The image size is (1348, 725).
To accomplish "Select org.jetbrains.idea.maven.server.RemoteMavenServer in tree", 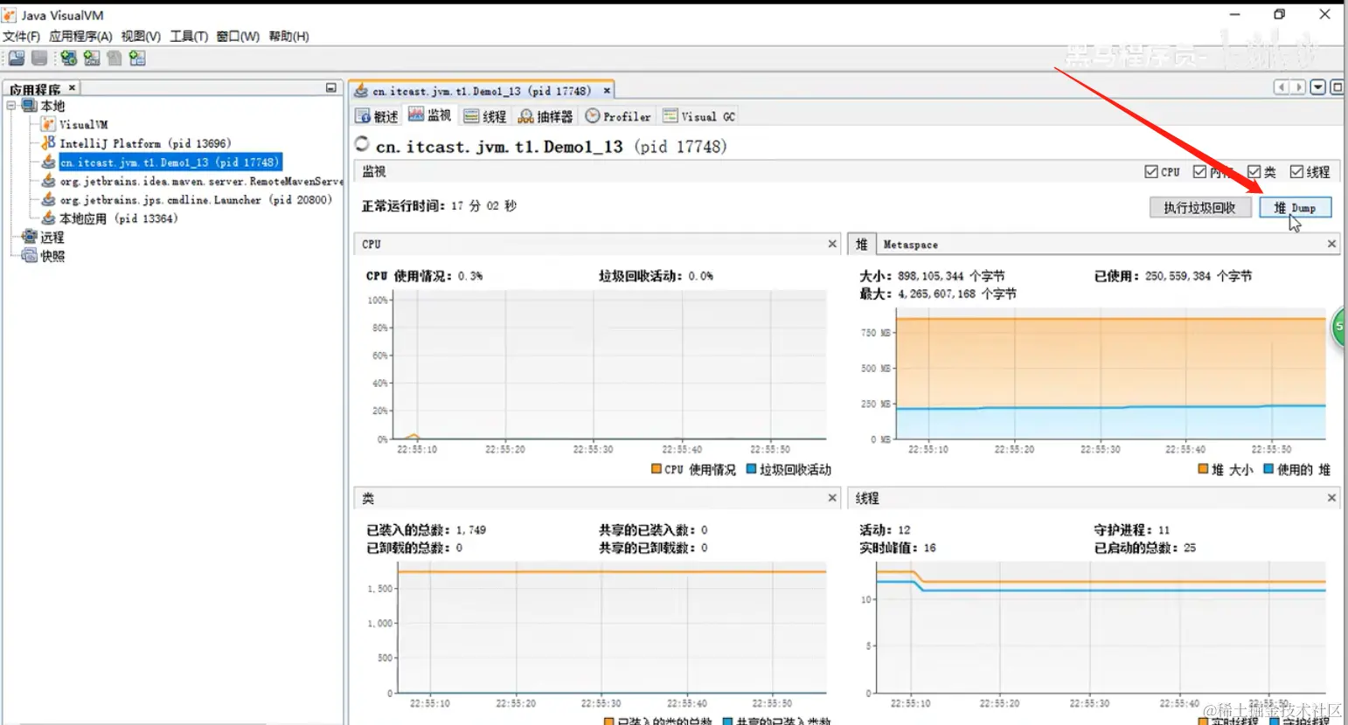I will [x=201, y=182].
